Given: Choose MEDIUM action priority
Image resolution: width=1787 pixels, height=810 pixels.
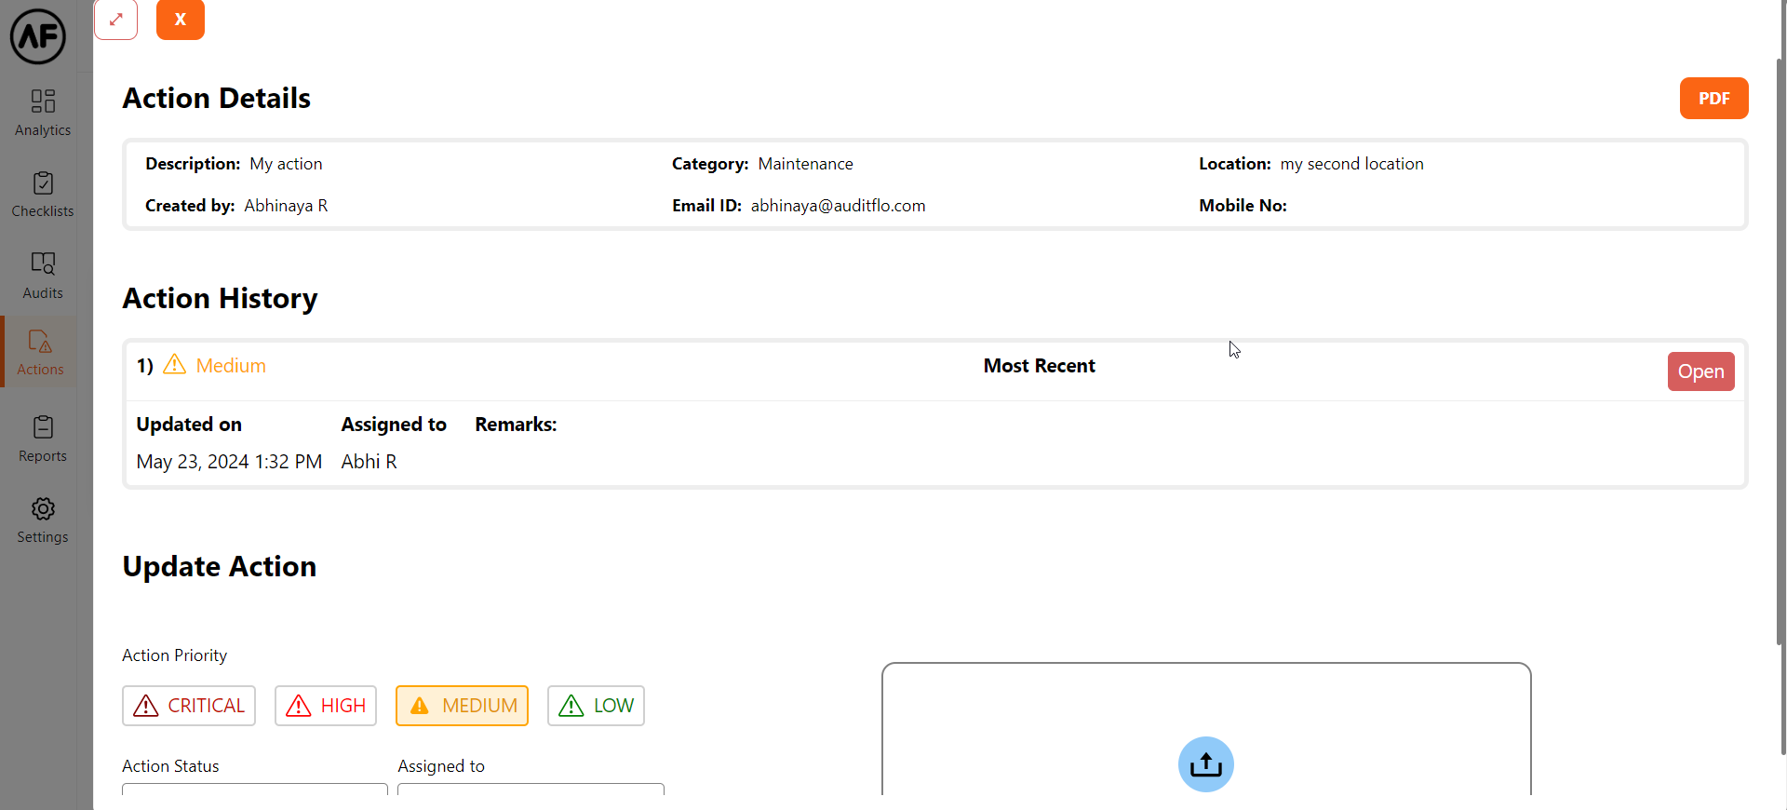Looking at the screenshot, I should coord(463,706).
